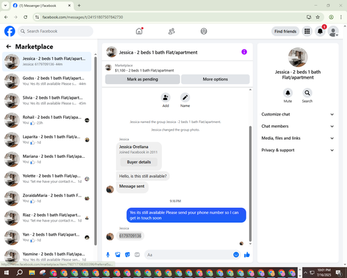Open the taskbar notification center icon
This screenshot has height=278, width=347.
(339, 273)
